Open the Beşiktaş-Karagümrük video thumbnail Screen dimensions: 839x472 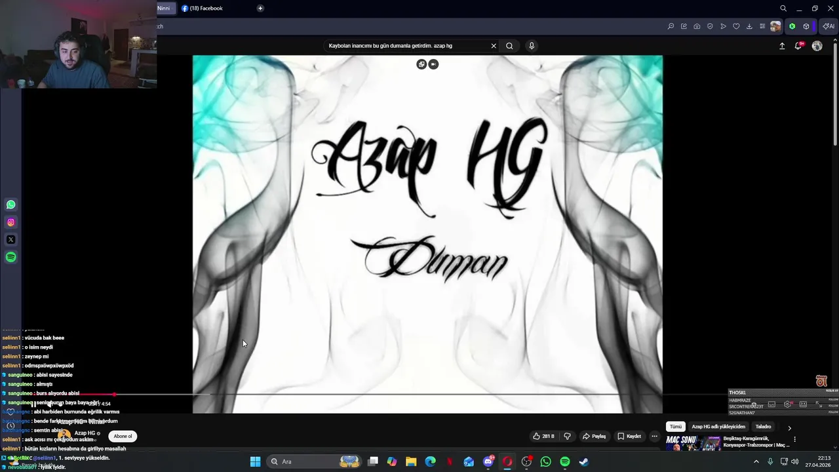(693, 443)
